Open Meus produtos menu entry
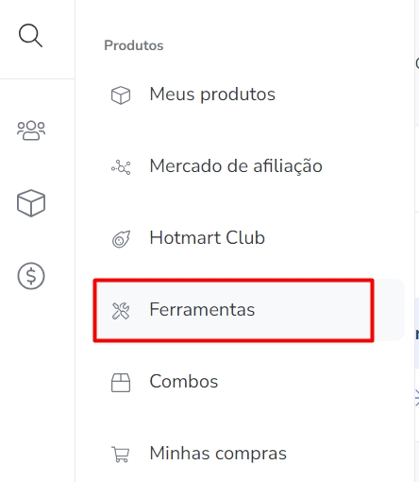419x482 pixels. click(212, 95)
